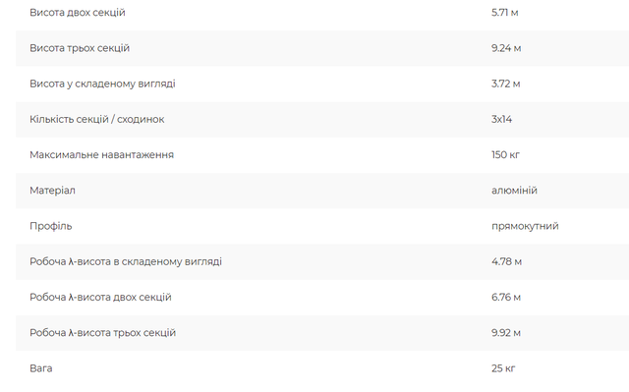Select the 25 кг weight value

click(x=503, y=368)
